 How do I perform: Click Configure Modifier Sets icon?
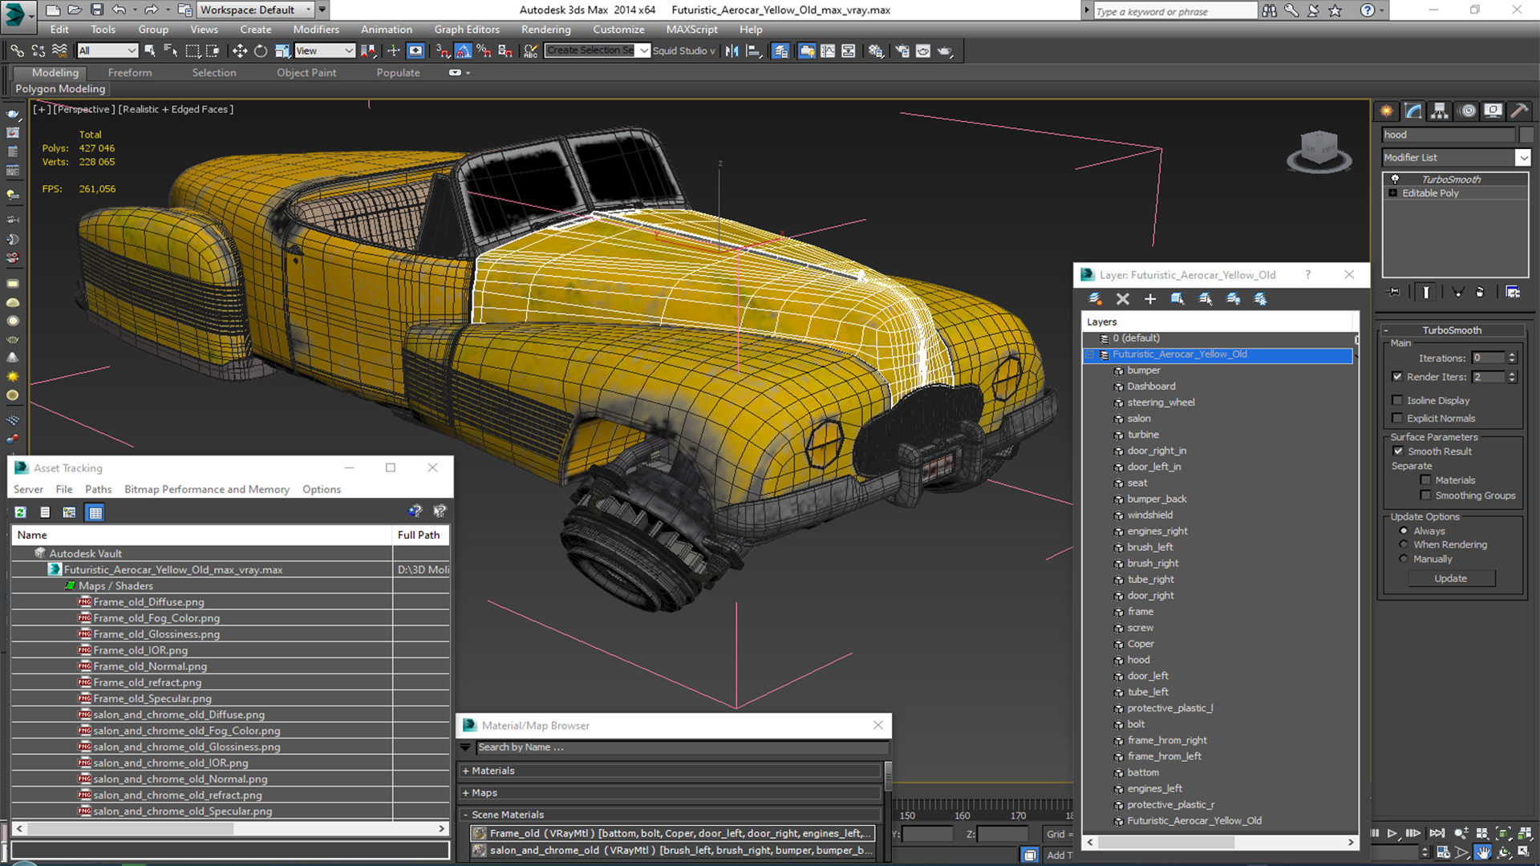(x=1513, y=292)
